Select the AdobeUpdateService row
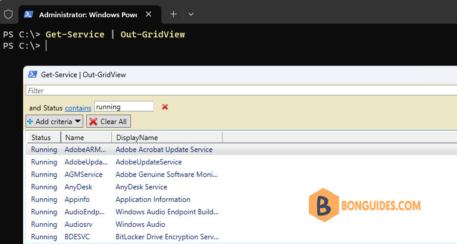The width and height of the screenshot is (457, 244). pyautogui.click(x=242, y=162)
